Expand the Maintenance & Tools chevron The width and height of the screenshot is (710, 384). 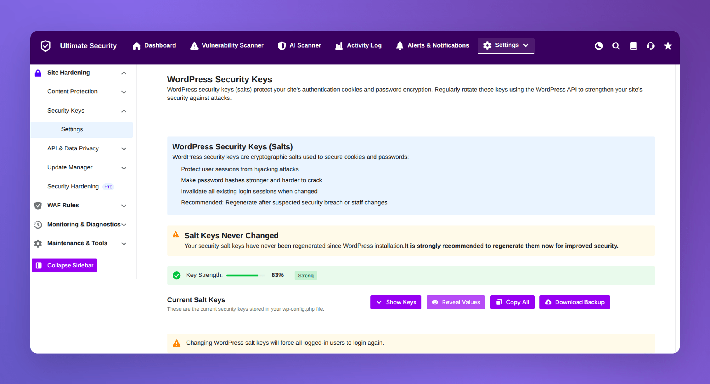[124, 244]
